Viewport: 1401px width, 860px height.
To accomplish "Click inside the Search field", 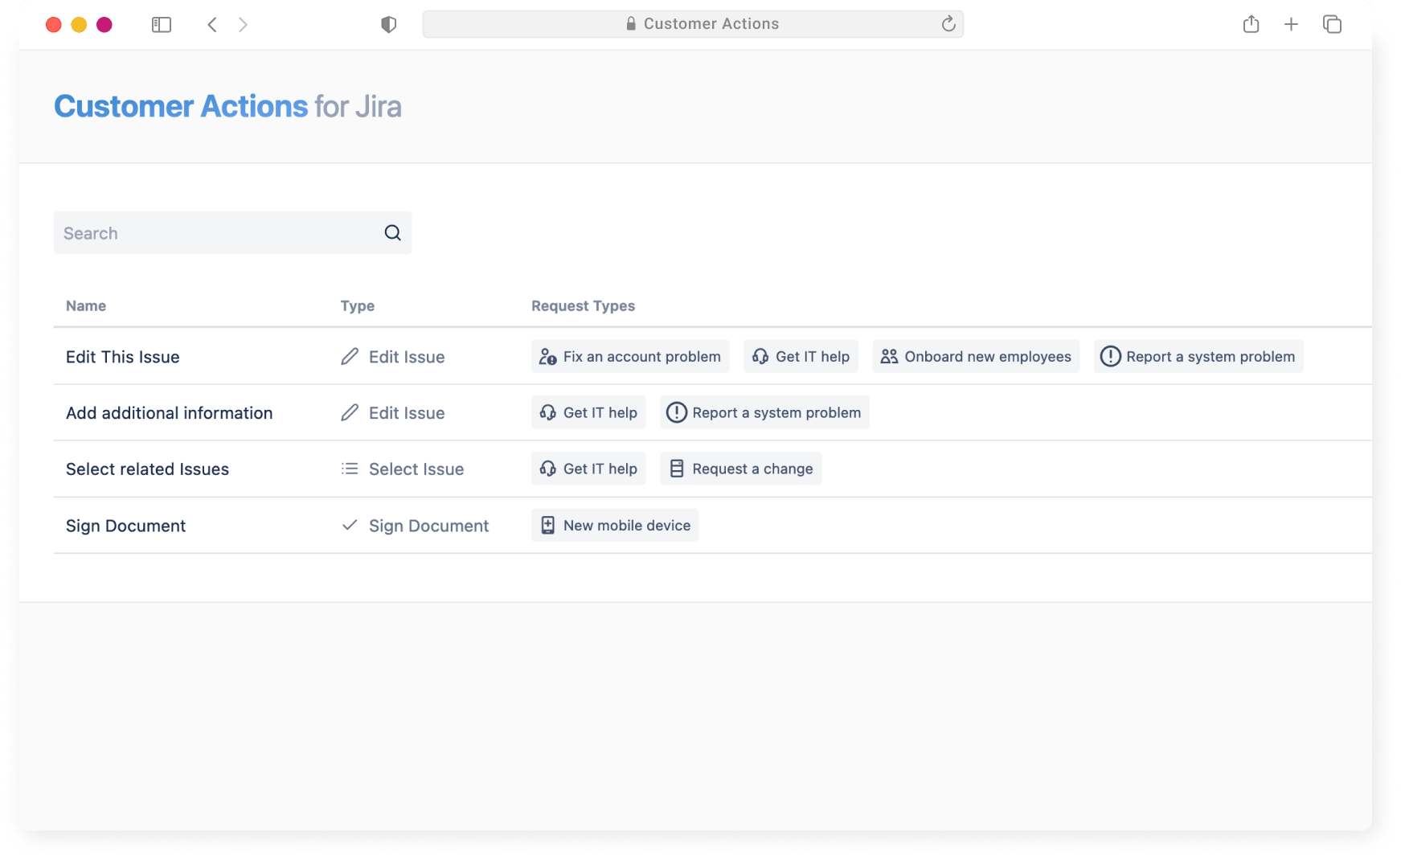I will pyautogui.click(x=201, y=232).
